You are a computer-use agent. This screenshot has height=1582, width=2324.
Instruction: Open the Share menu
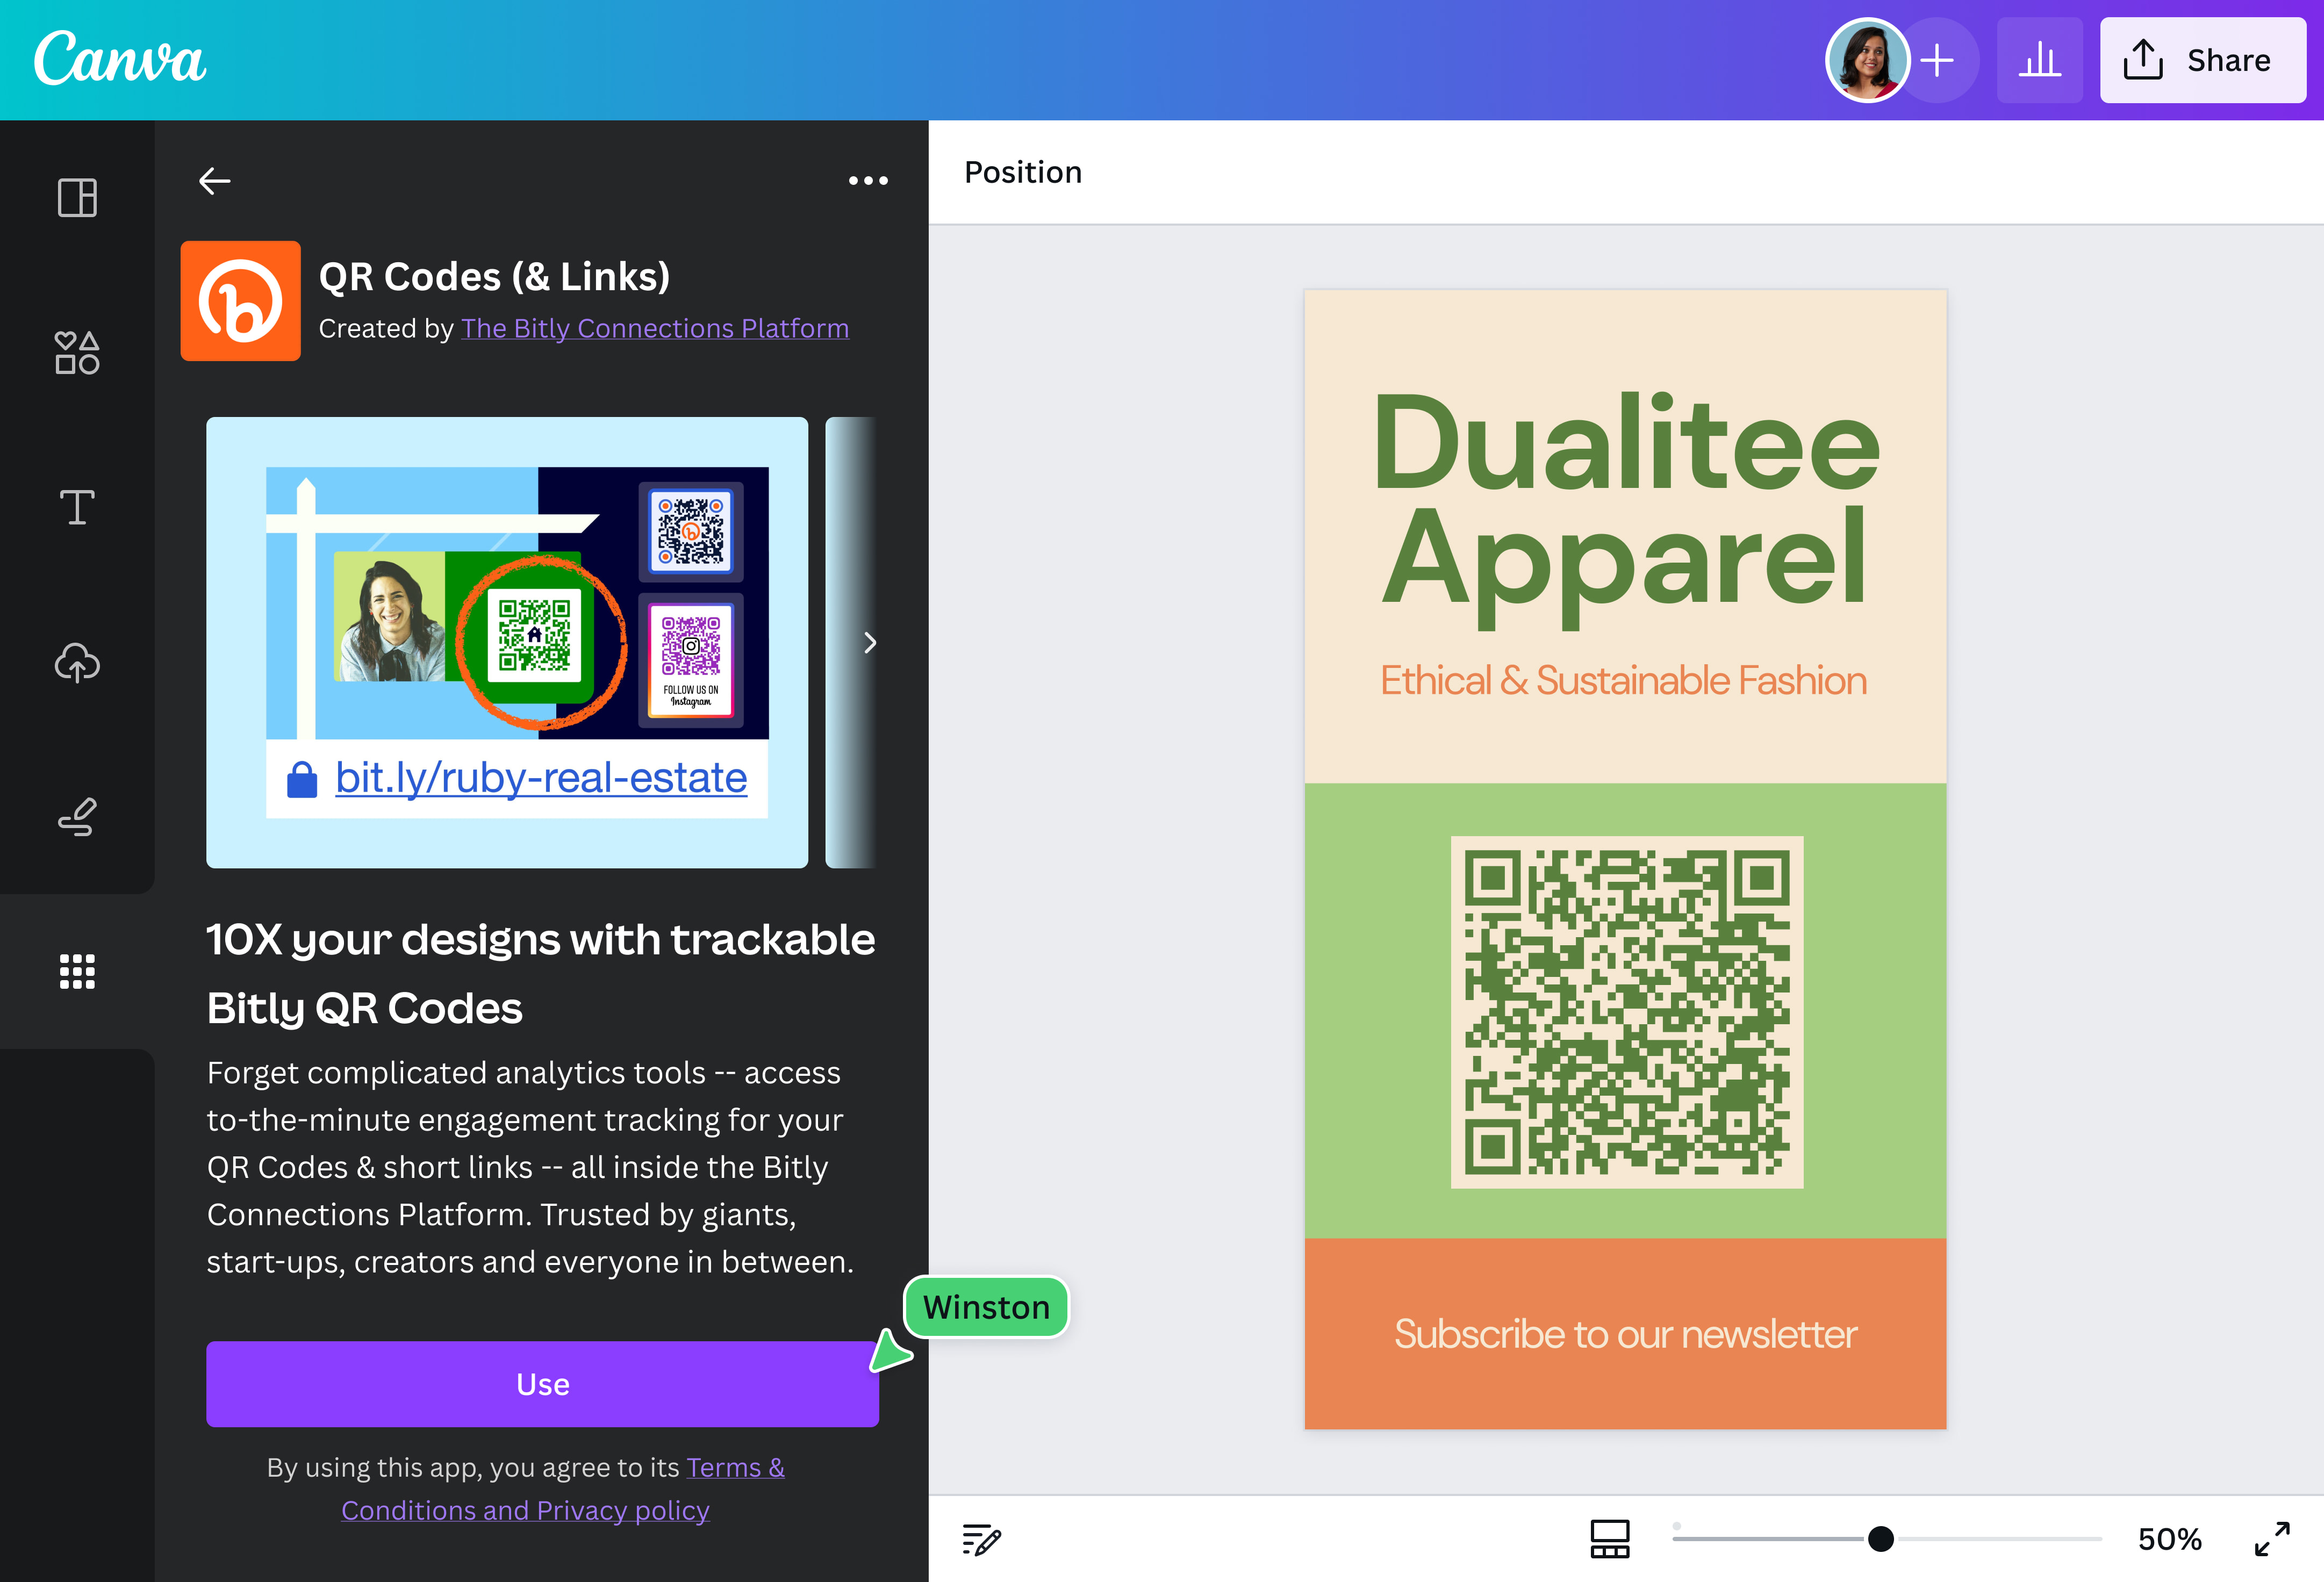[x=2202, y=60]
